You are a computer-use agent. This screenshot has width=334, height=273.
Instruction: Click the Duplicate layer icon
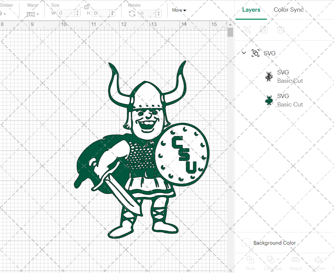tap(264, 30)
